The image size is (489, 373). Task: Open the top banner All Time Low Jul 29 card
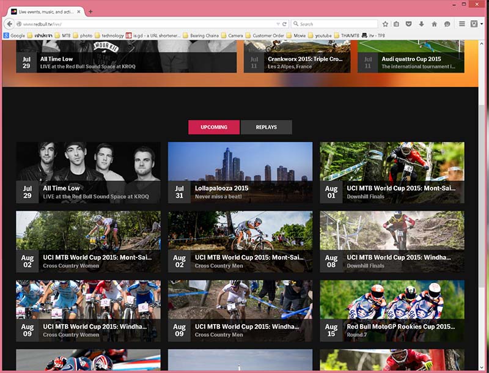click(127, 56)
